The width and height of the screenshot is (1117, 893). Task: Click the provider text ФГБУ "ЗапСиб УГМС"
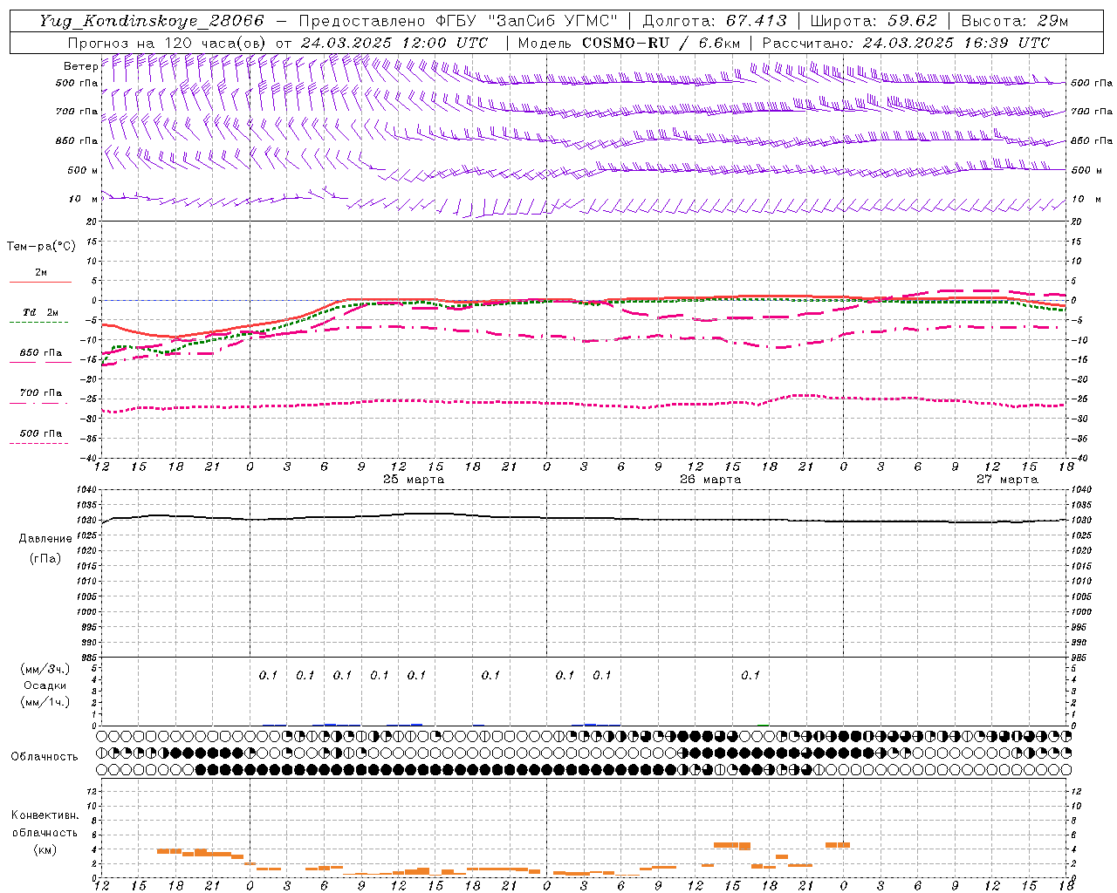(525, 21)
